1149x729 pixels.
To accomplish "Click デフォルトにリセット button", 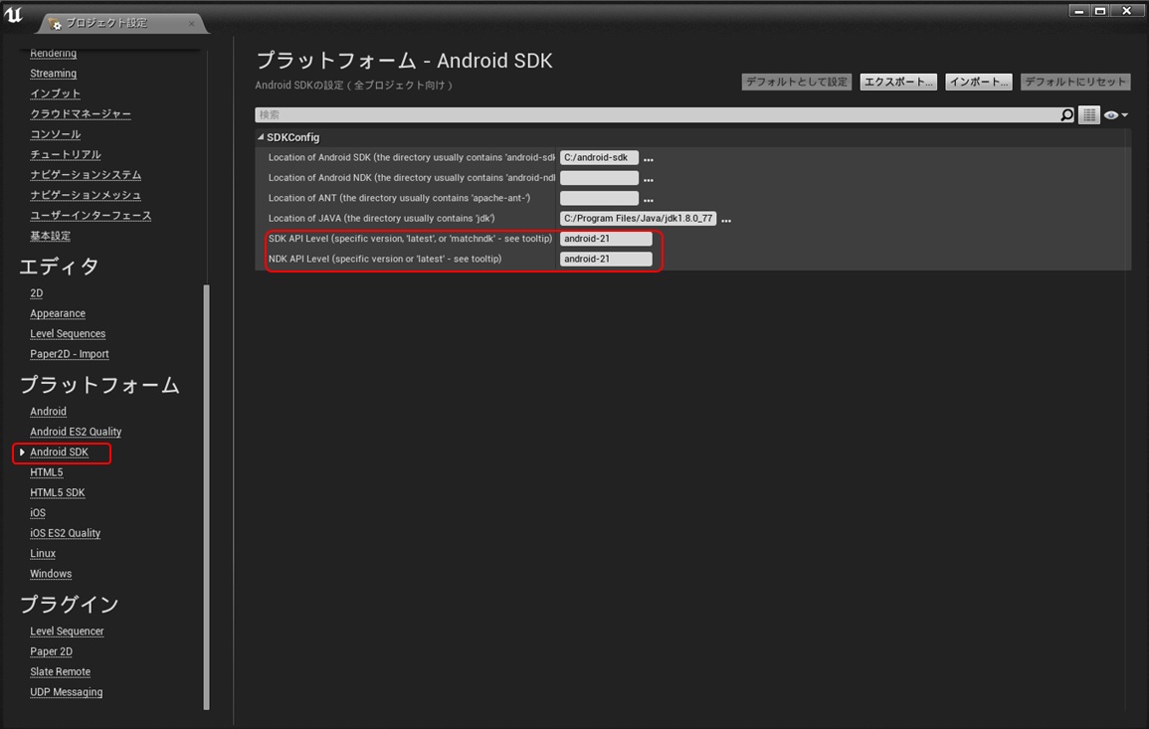I will pyautogui.click(x=1075, y=83).
